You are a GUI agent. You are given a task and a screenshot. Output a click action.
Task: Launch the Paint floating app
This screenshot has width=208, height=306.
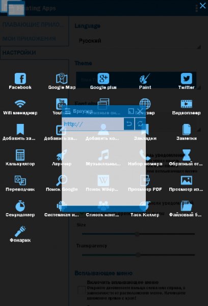click(x=145, y=81)
